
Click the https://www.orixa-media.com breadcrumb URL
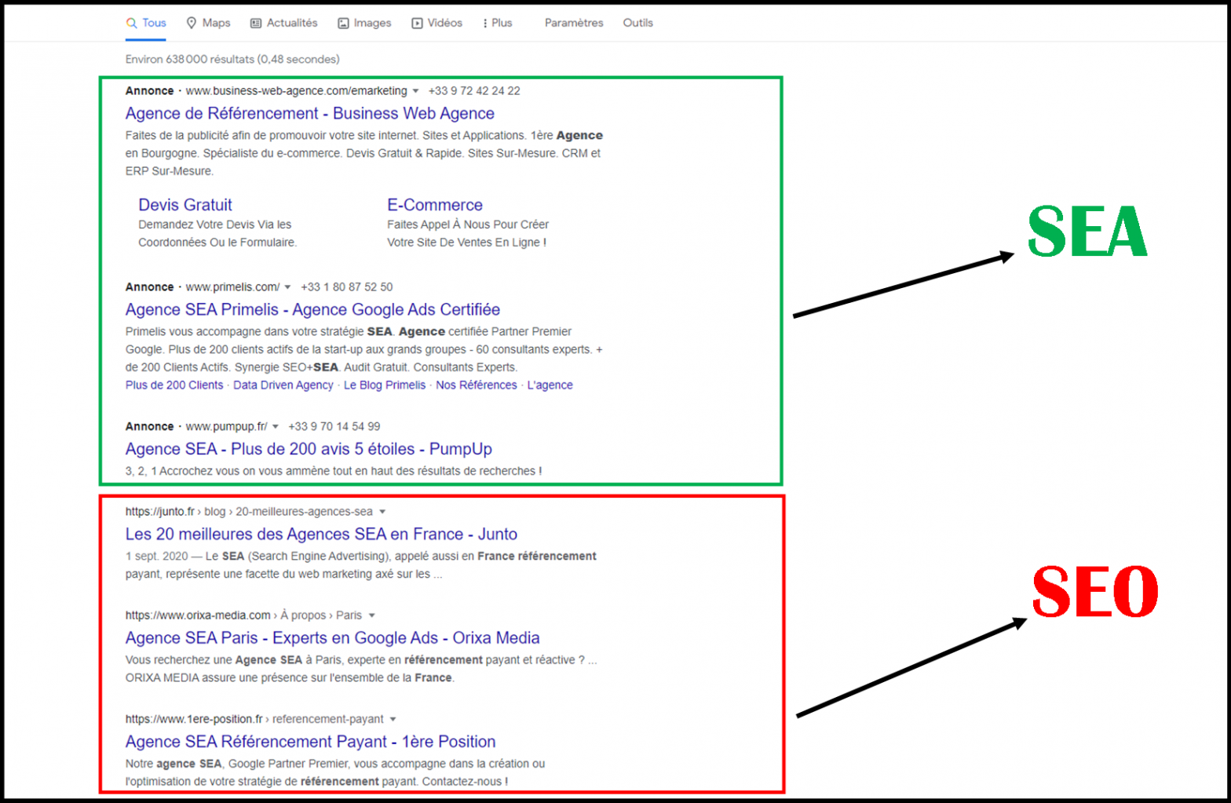point(198,615)
